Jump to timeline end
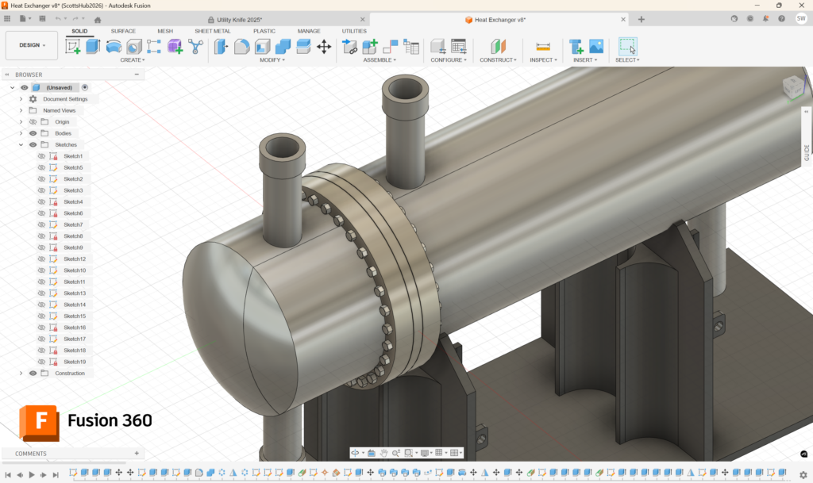813x483 pixels. point(56,474)
